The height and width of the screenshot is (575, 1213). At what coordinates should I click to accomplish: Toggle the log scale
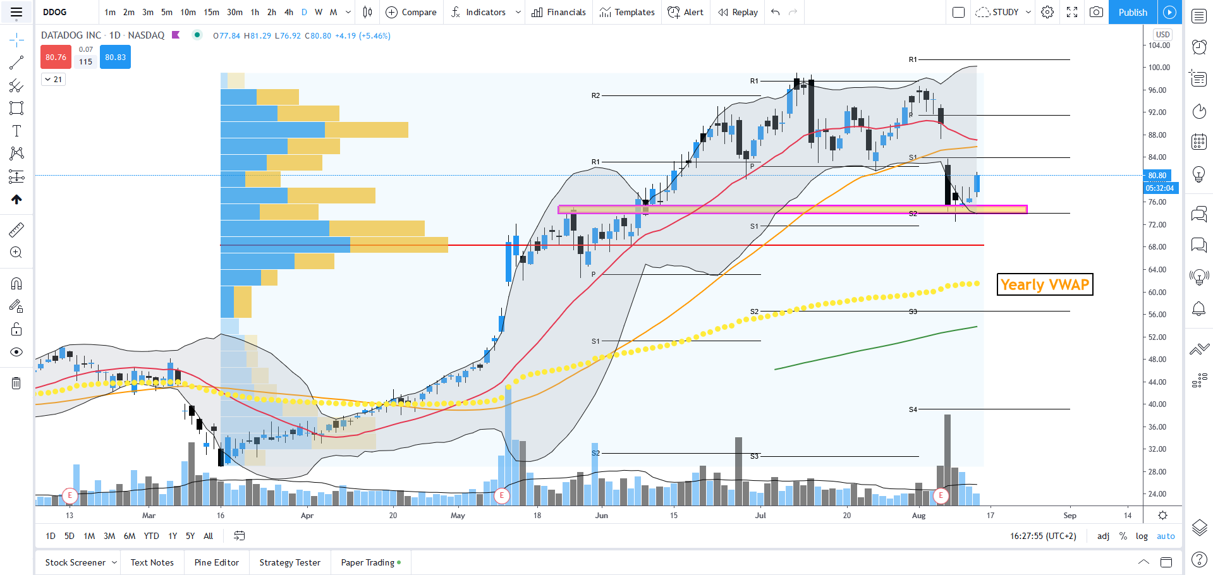click(x=1142, y=536)
